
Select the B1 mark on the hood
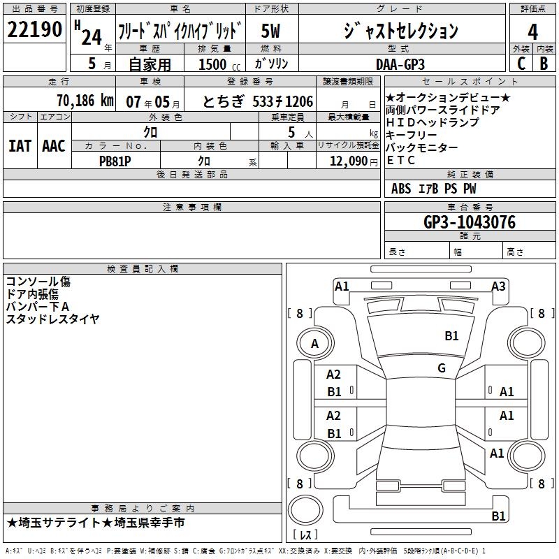[x=451, y=336]
